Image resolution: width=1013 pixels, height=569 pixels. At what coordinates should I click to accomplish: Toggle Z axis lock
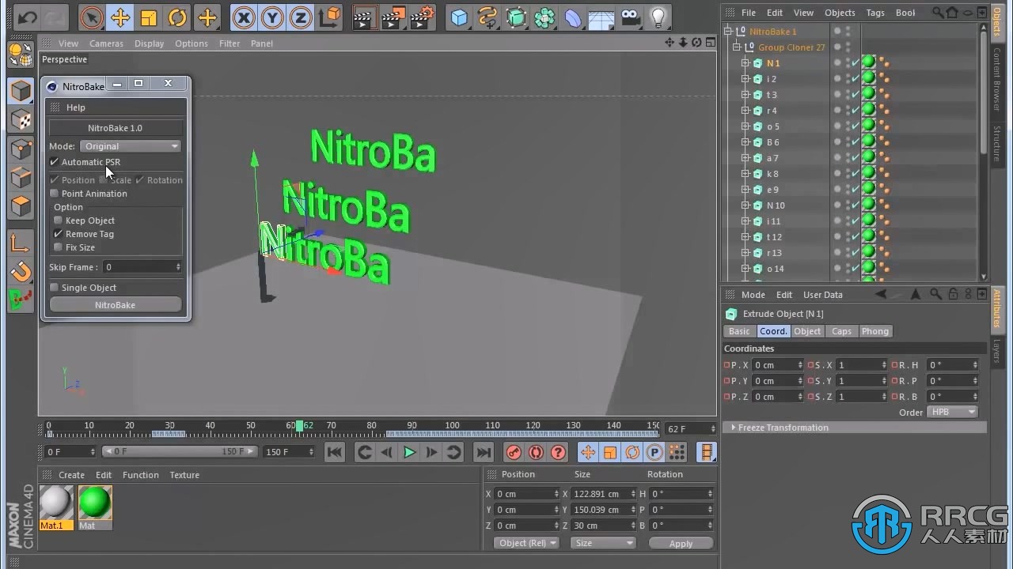point(301,17)
